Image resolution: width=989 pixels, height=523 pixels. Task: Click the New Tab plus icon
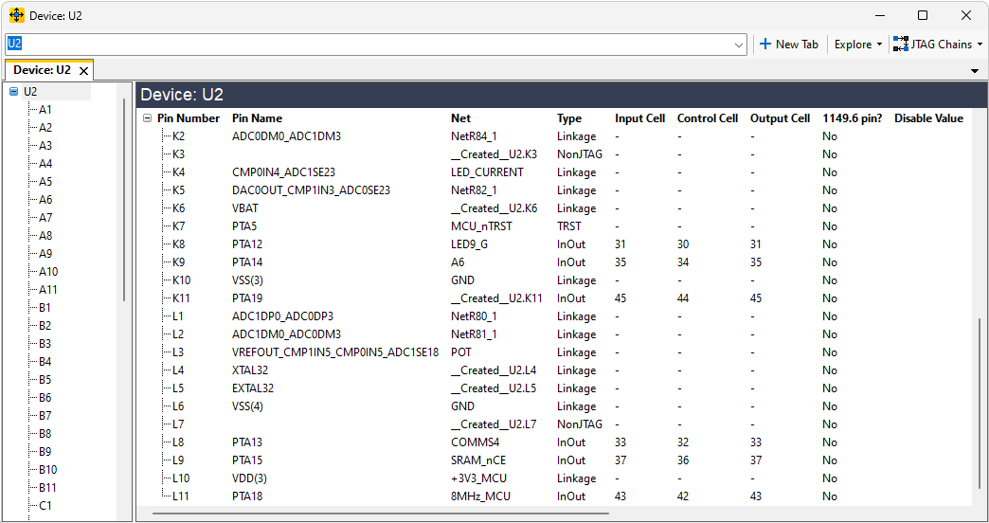pos(765,45)
